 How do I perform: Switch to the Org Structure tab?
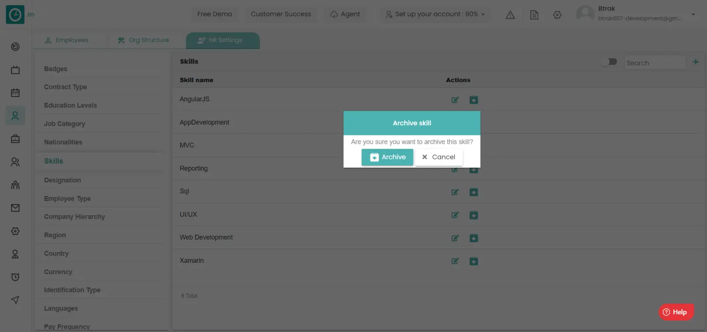143,40
